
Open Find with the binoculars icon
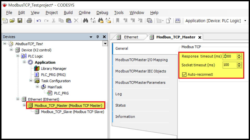pos(86,20)
